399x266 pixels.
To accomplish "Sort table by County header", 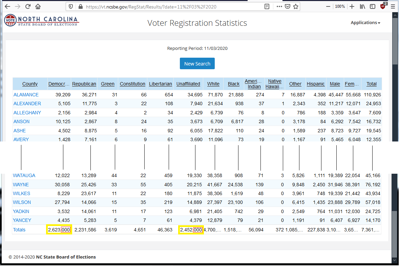I will 30,84.
